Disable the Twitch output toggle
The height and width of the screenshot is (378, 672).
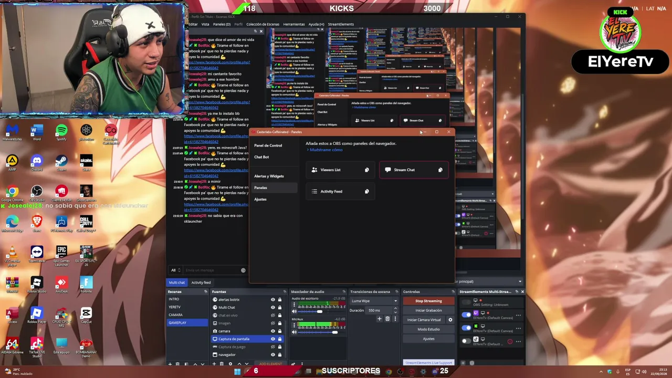click(x=466, y=315)
